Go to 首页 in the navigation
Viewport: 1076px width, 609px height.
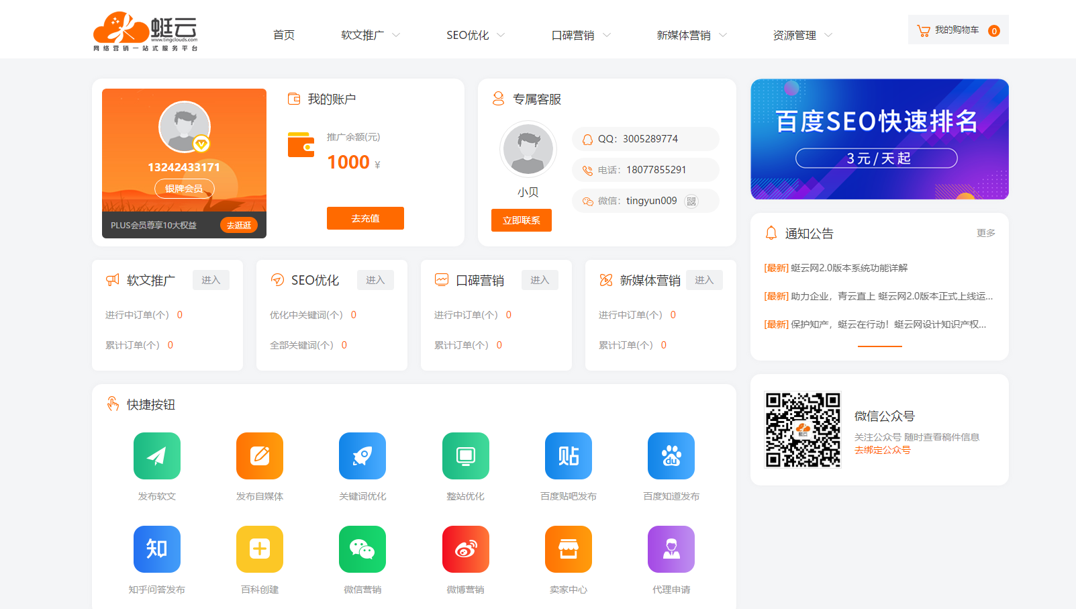(284, 35)
